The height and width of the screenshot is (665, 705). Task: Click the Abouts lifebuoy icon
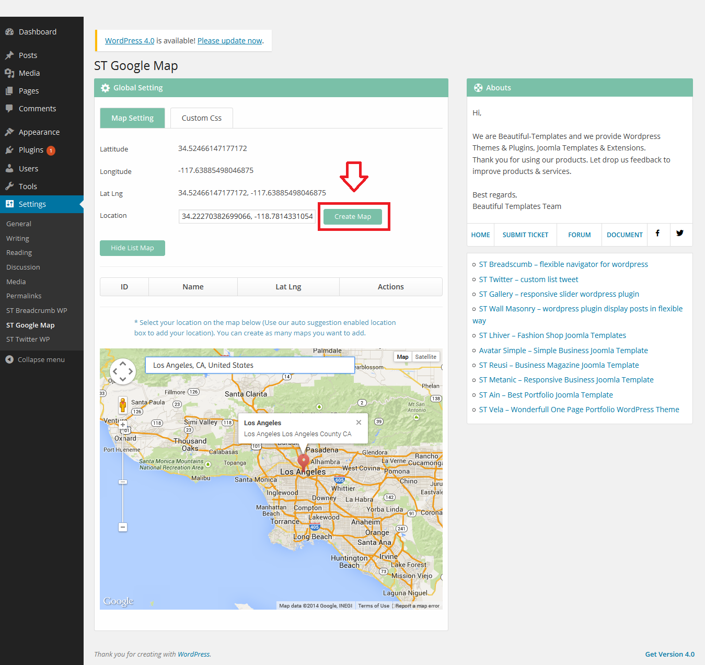pos(478,88)
